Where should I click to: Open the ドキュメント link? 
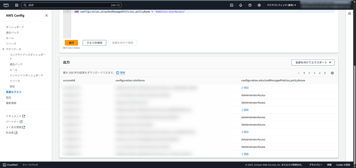pos(14,116)
